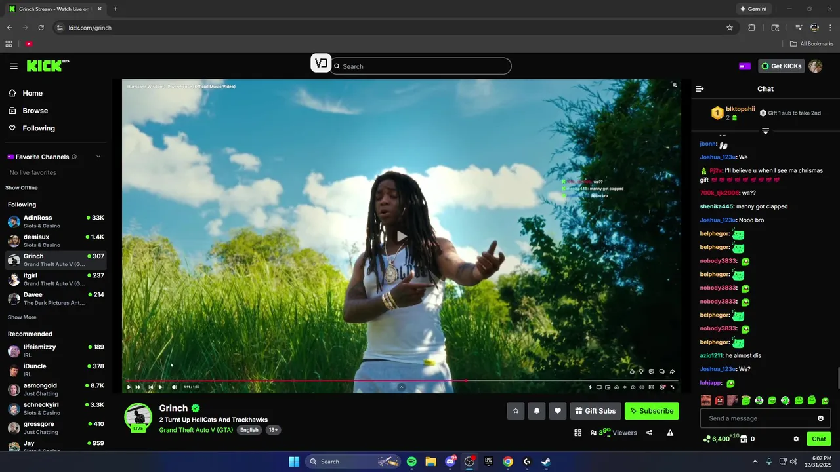The width and height of the screenshot is (840, 472).
Task: Click the Gift Subs button
Action: pos(595,411)
